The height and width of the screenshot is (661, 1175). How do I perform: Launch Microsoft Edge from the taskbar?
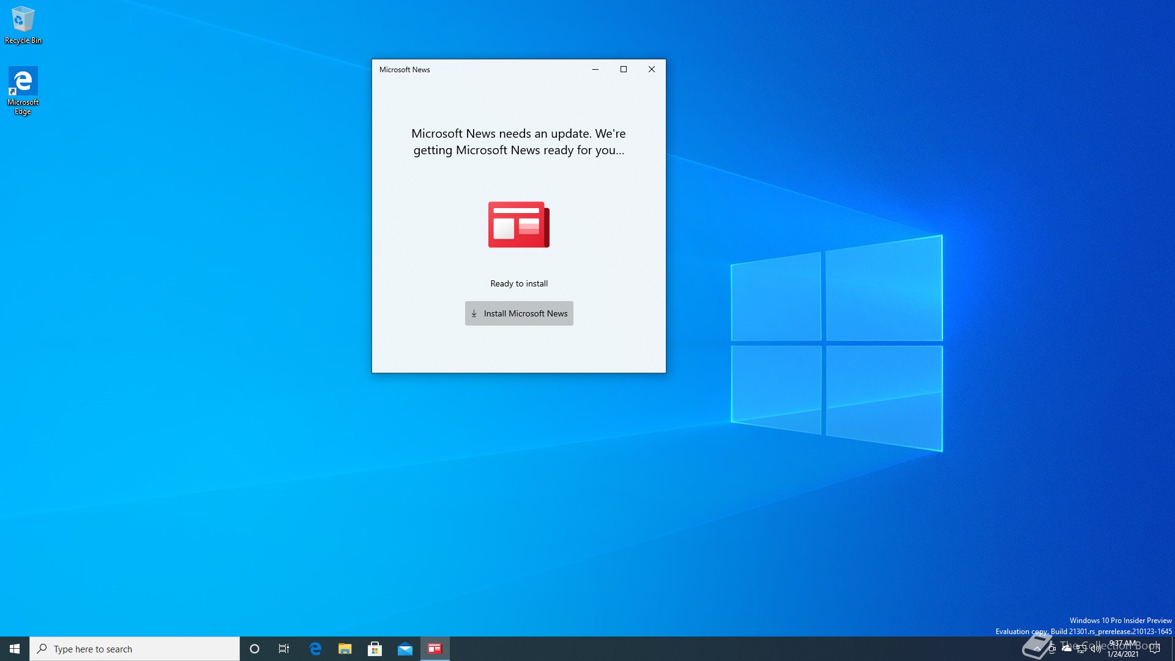(x=315, y=649)
